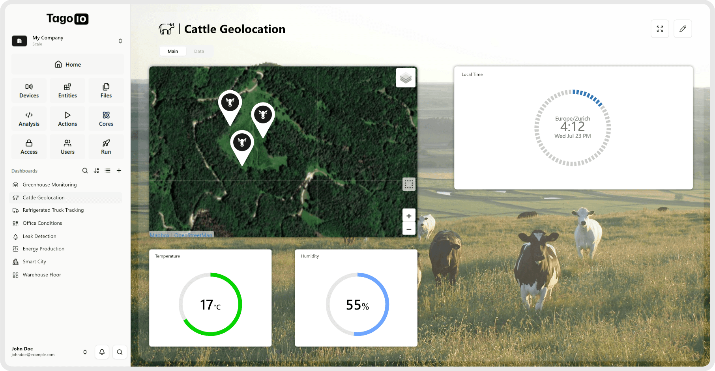Select the Cores icon
This screenshot has height=371, width=715.
coord(106,118)
